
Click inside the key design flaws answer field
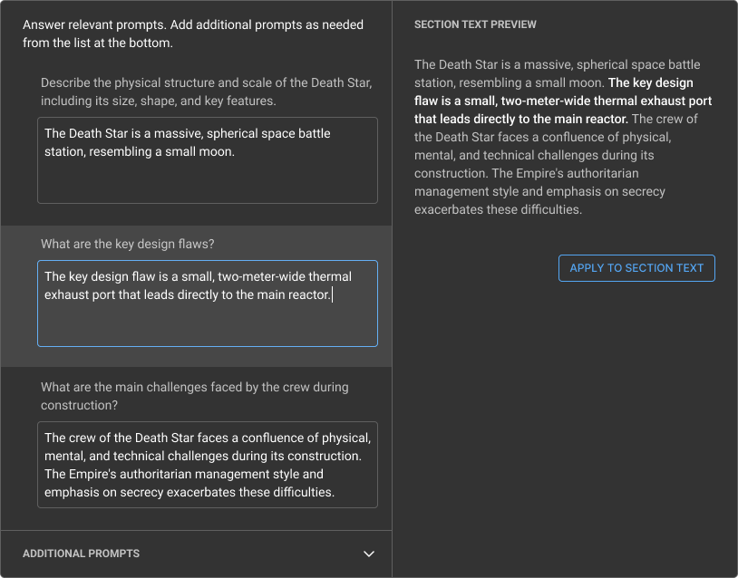click(x=208, y=303)
